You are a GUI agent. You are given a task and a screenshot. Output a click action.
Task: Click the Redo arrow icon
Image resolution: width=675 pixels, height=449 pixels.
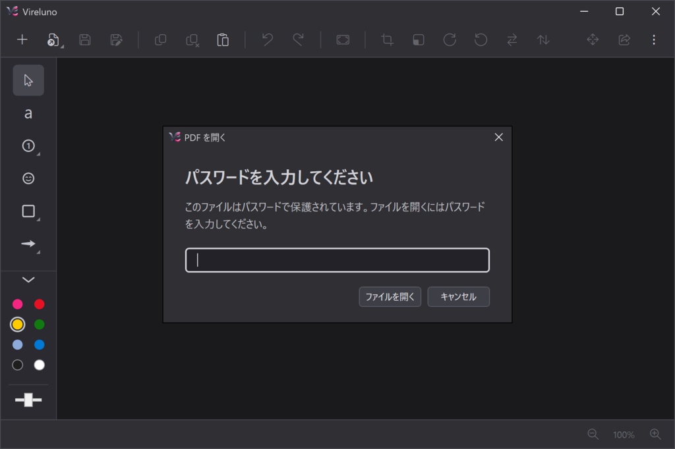[x=299, y=40]
